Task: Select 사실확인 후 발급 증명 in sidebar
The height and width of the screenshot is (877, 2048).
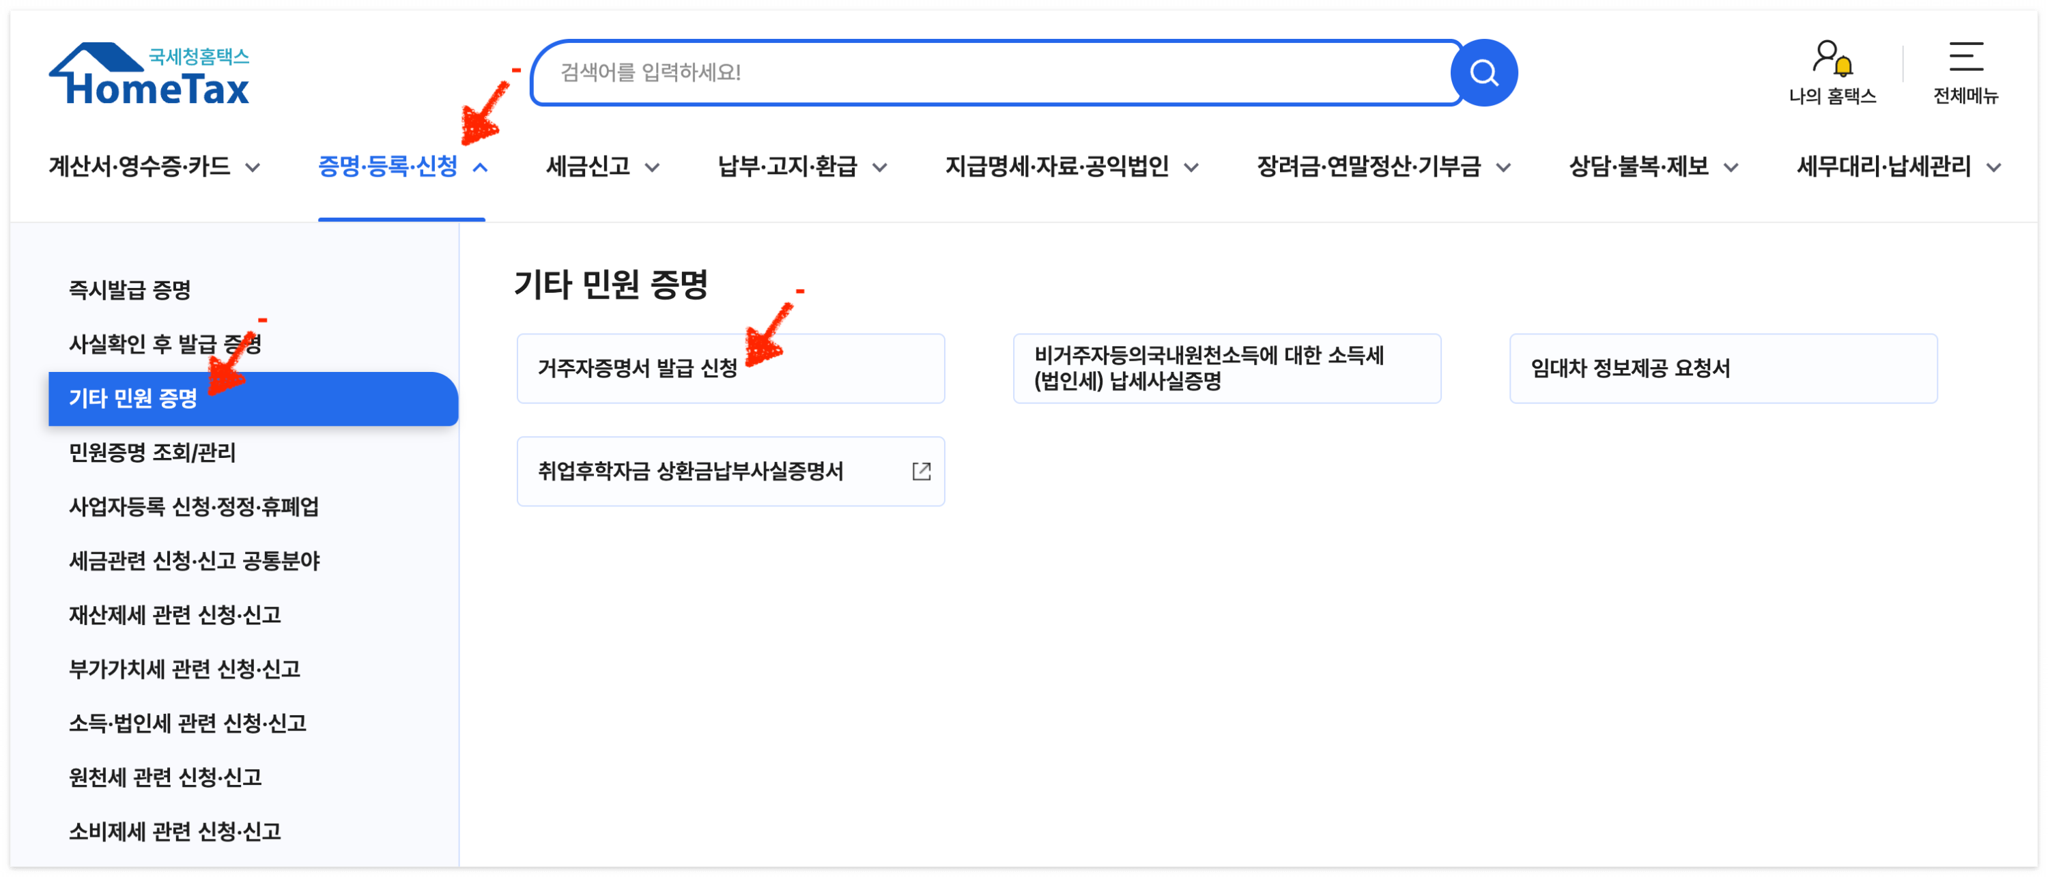Action: pyautogui.click(x=165, y=343)
